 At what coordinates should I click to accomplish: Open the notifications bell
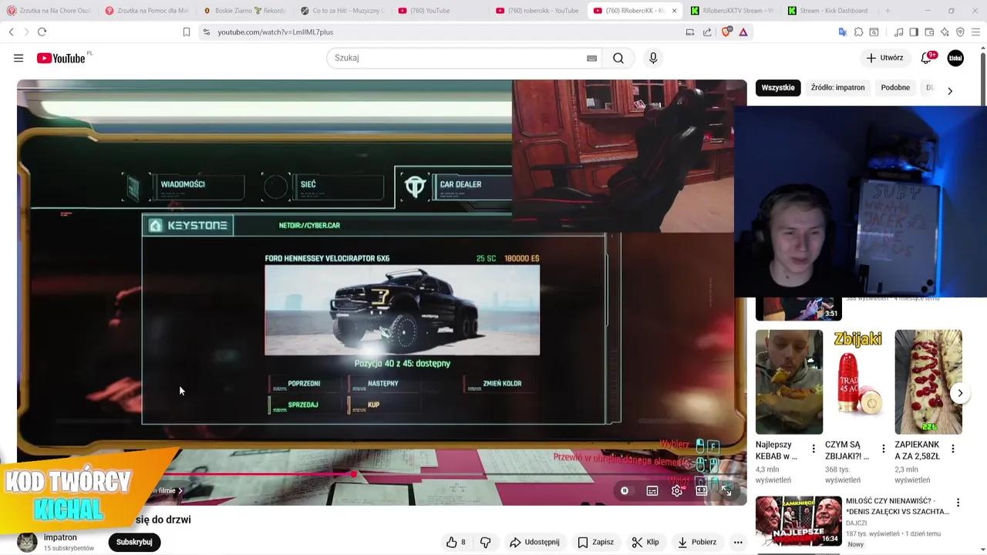pyautogui.click(x=927, y=58)
